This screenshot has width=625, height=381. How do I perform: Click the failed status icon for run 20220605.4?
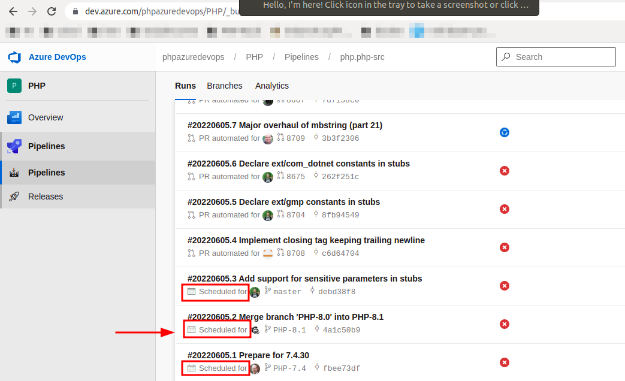504,247
